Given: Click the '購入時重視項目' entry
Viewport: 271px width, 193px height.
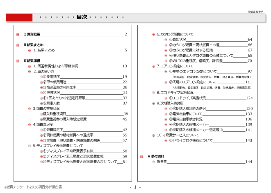Looking at the screenshot, I should coord(55,114).
